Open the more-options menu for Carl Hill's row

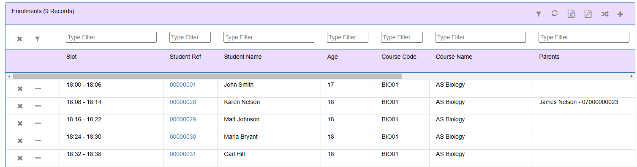38,158
